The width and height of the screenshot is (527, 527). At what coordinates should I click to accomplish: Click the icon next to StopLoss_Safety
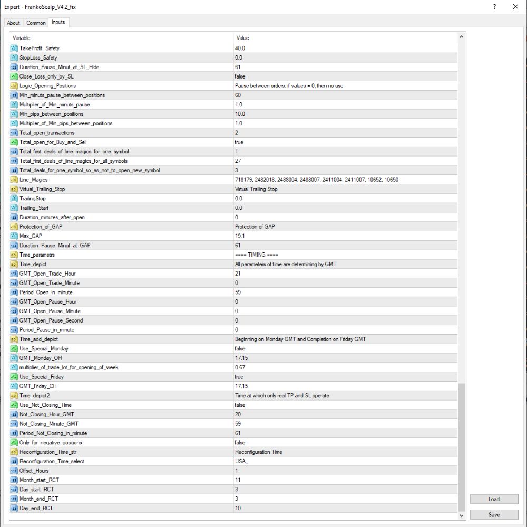pos(14,57)
